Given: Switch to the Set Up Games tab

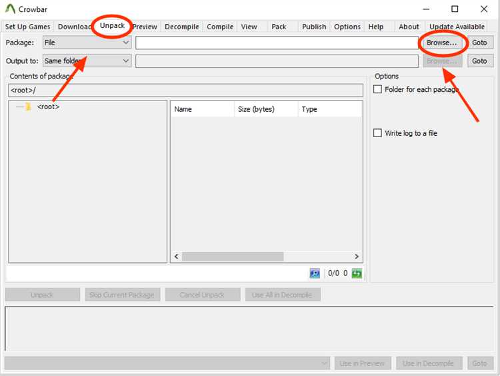Looking at the screenshot, I should tap(27, 27).
